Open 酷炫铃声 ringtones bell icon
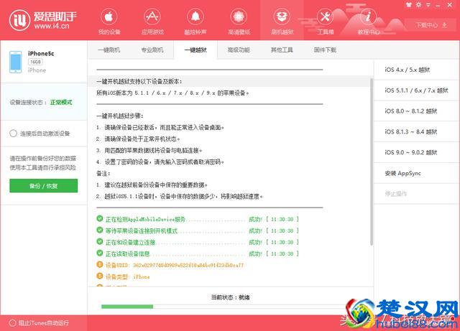This screenshot has width=460, height=331. point(195,17)
